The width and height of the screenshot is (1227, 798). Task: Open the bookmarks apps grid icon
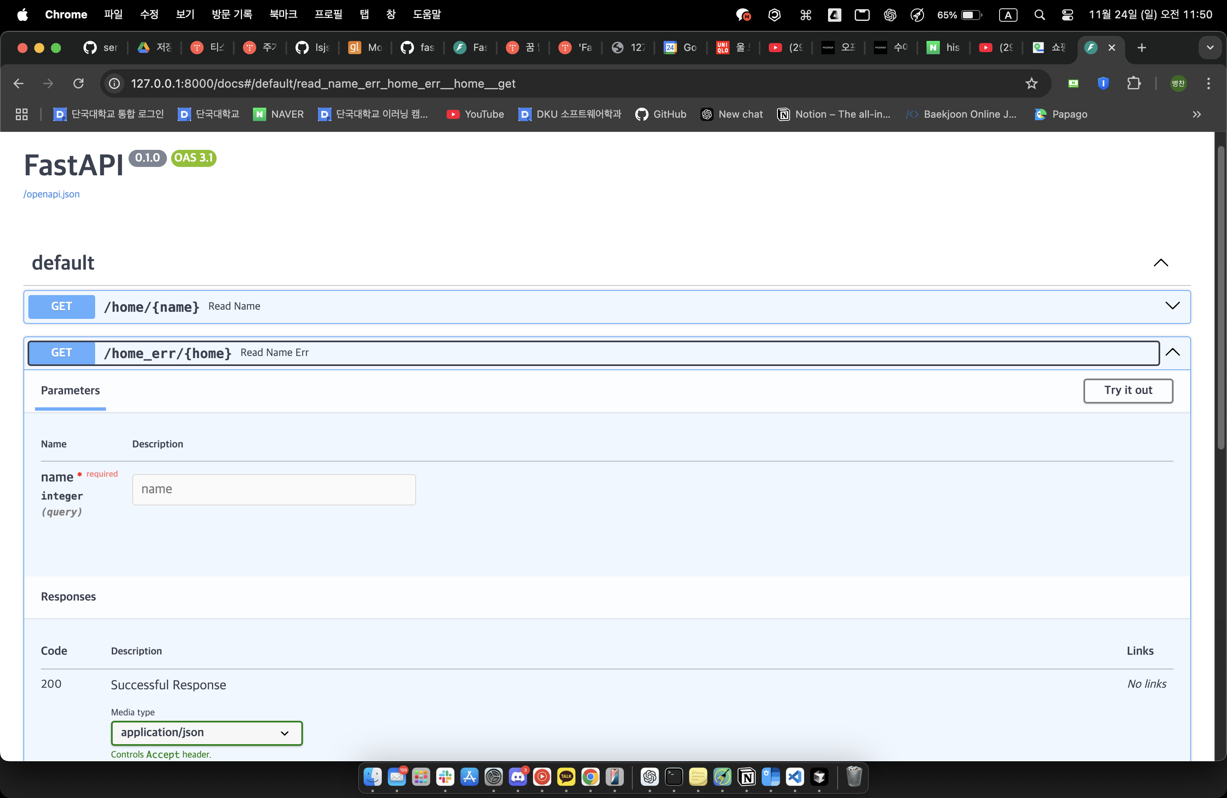[x=22, y=114]
